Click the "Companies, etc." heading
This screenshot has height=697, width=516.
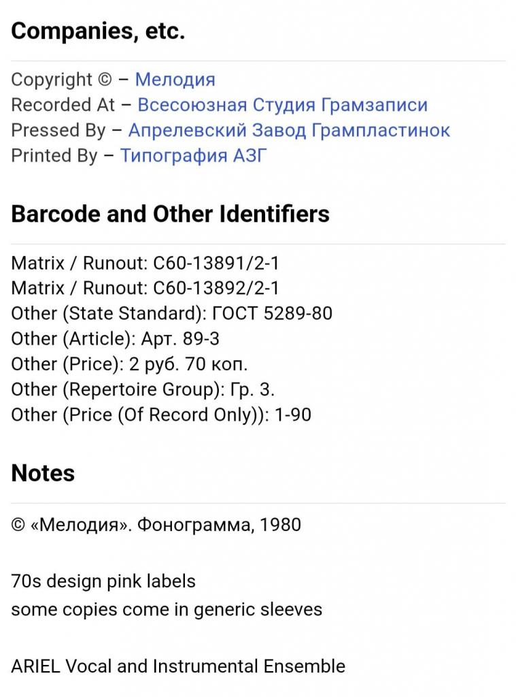click(98, 31)
